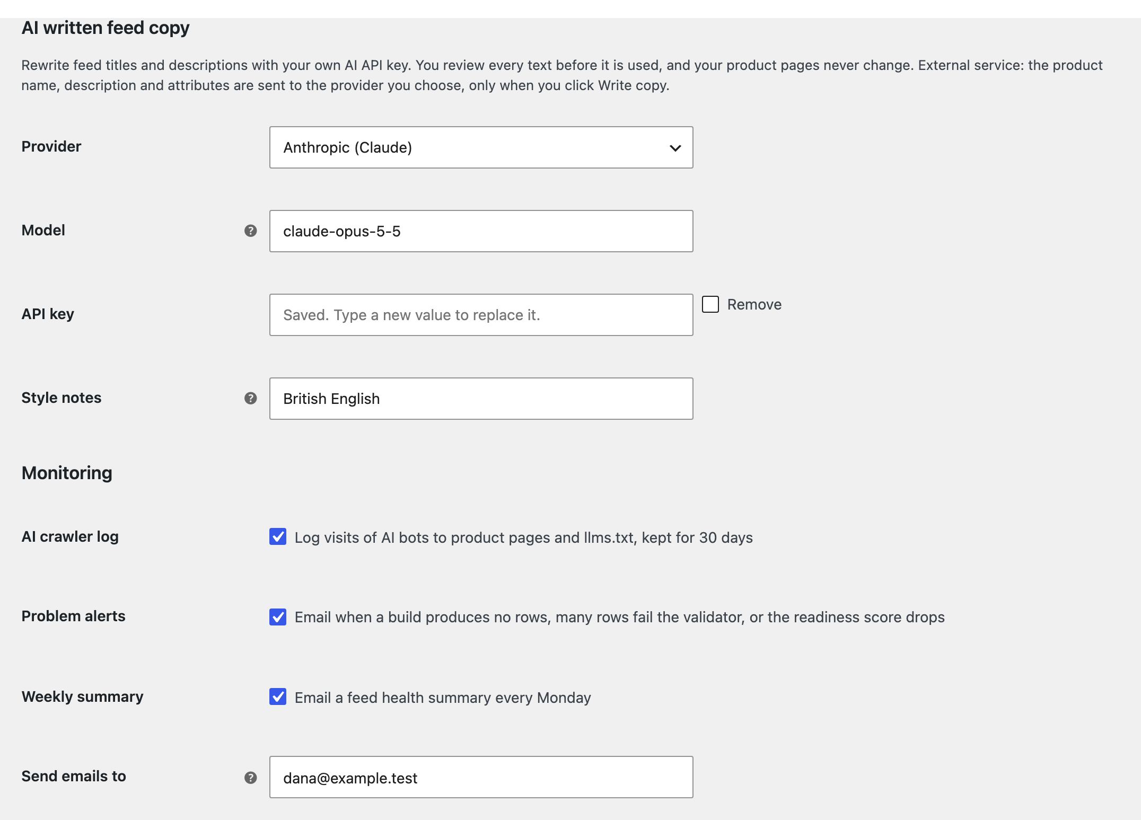Click the 'API key' field label
This screenshot has width=1141, height=820.
pos(48,314)
